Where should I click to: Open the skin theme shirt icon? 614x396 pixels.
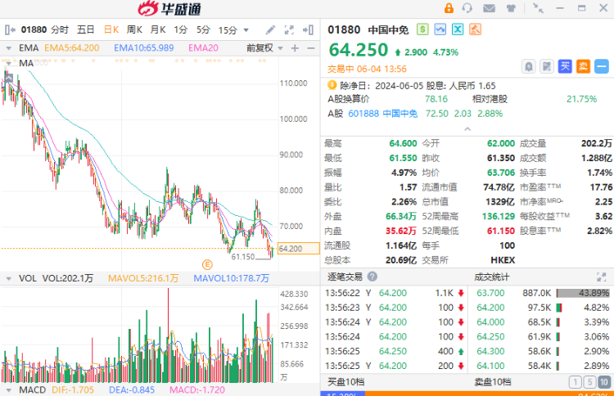[x=511, y=8]
